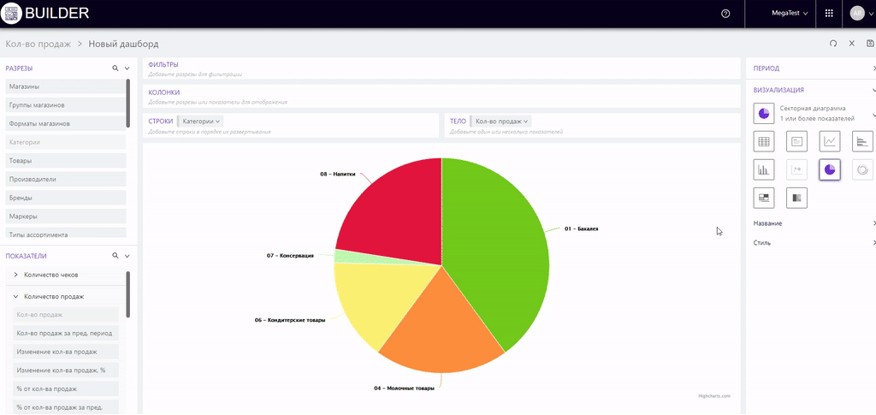Go to Кол-во продаж breadcrumb

(x=38, y=44)
